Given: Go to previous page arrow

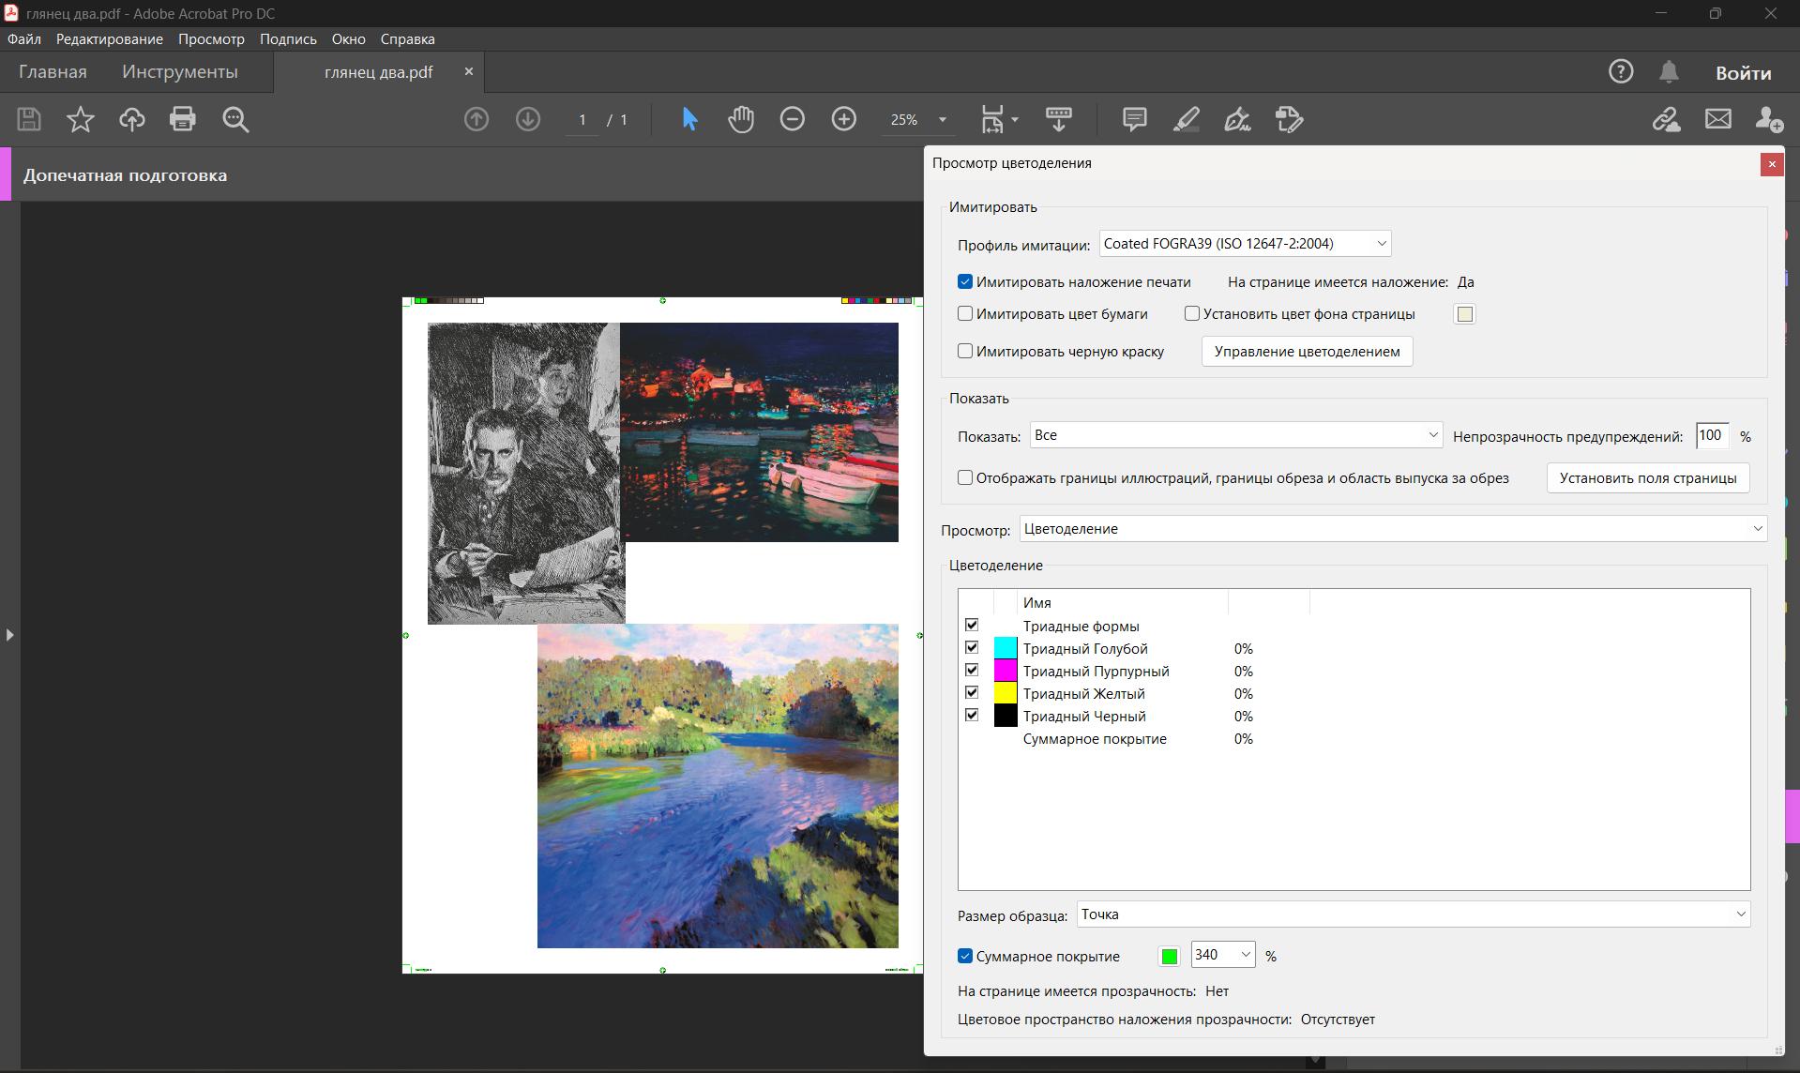Looking at the screenshot, I should (x=476, y=119).
